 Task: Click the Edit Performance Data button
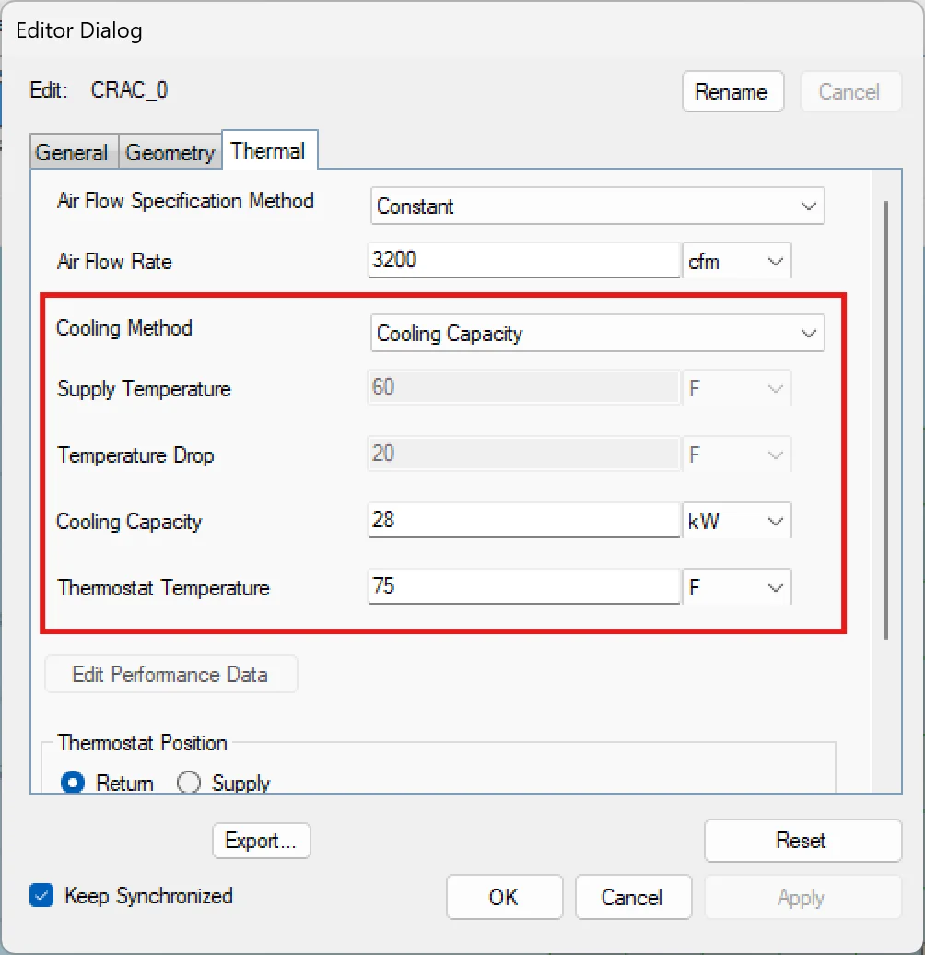(x=170, y=674)
